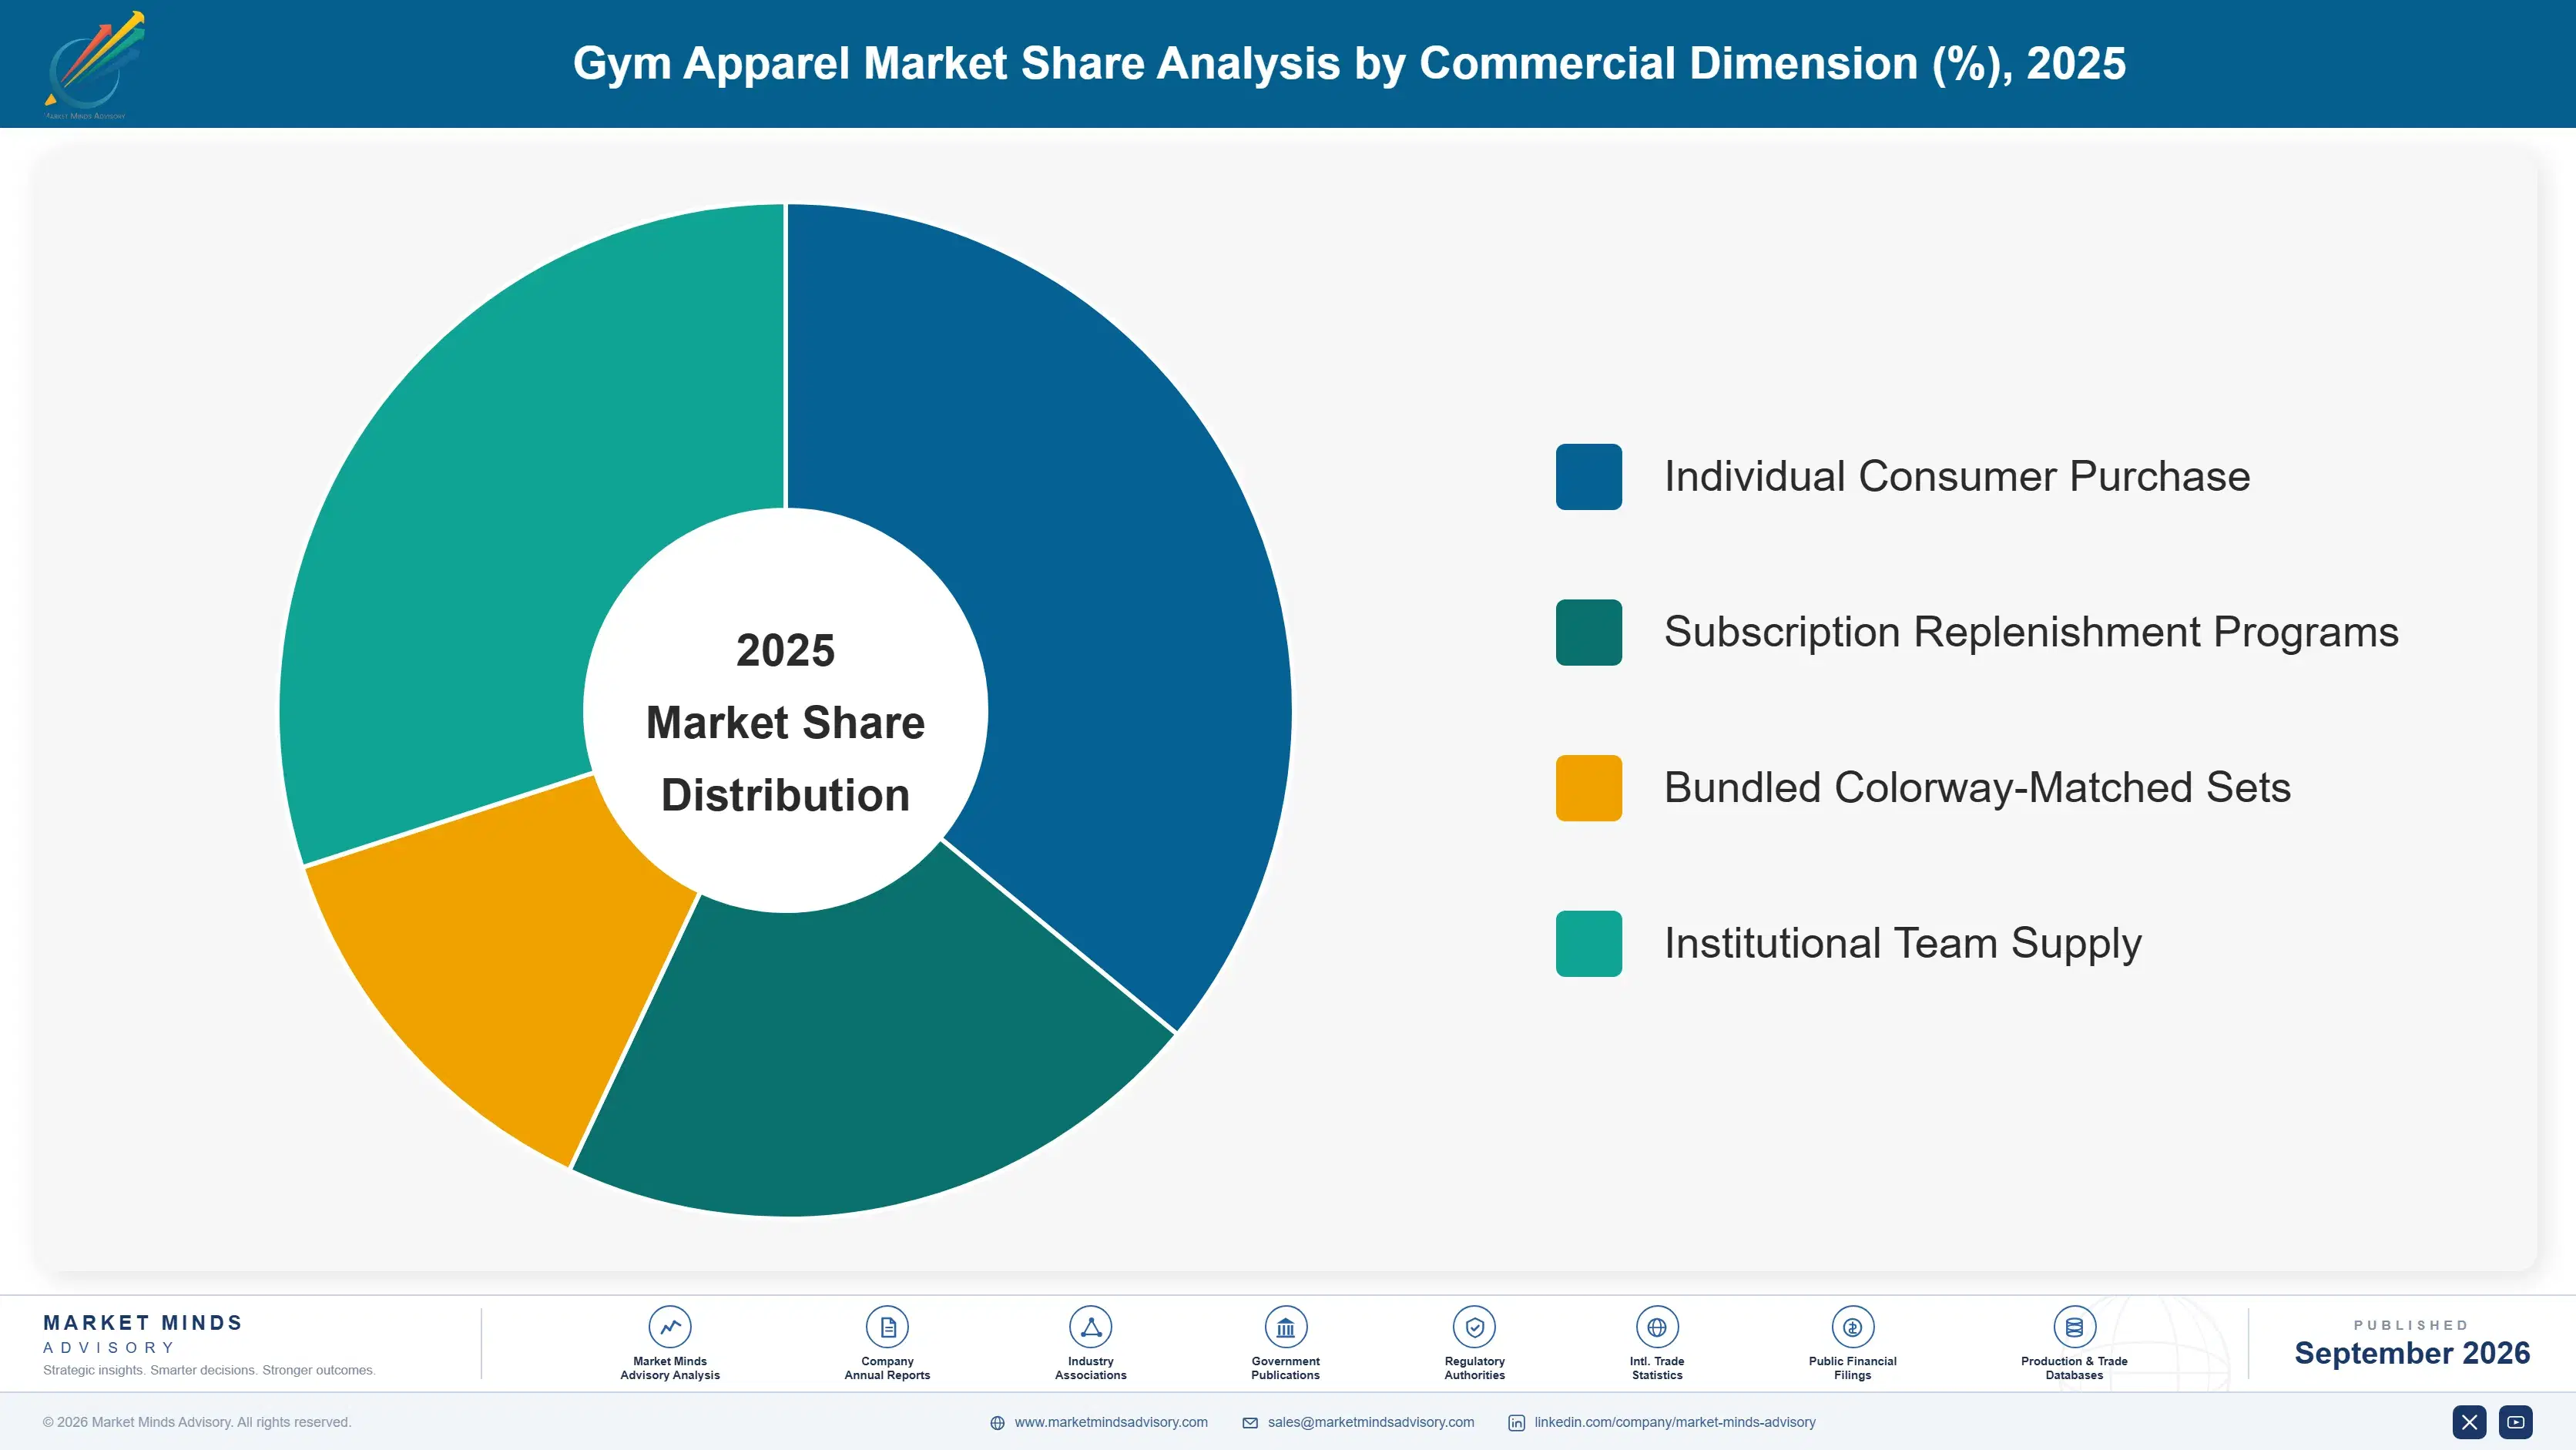Screen dimensions: 2576x1450
Task: Click the Market Minds Advisory logo
Action: point(94,65)
